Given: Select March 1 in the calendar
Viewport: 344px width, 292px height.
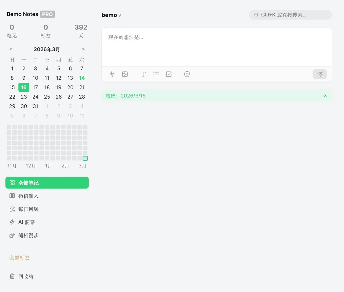Looking at the screenshot, I should (12, 68).
